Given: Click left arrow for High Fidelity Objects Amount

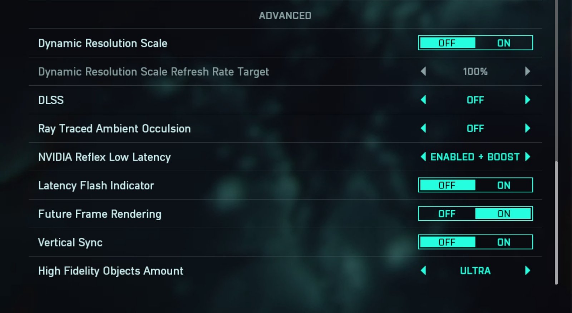Looking at the screenshot, I should 423,271.
